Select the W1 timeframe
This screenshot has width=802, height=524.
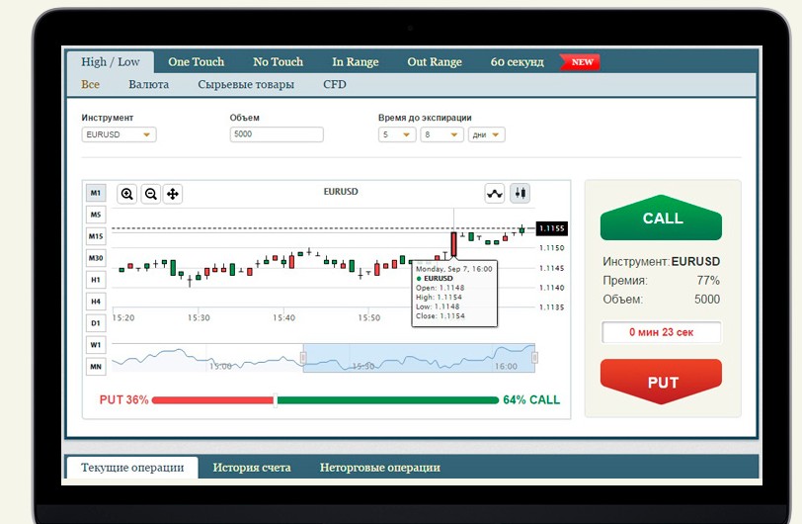96,345
